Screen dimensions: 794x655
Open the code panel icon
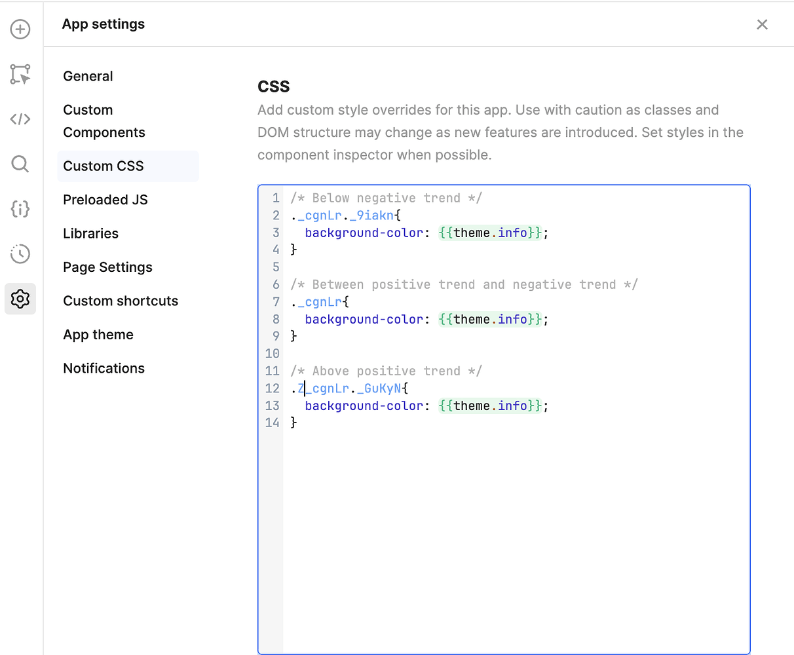20,119
